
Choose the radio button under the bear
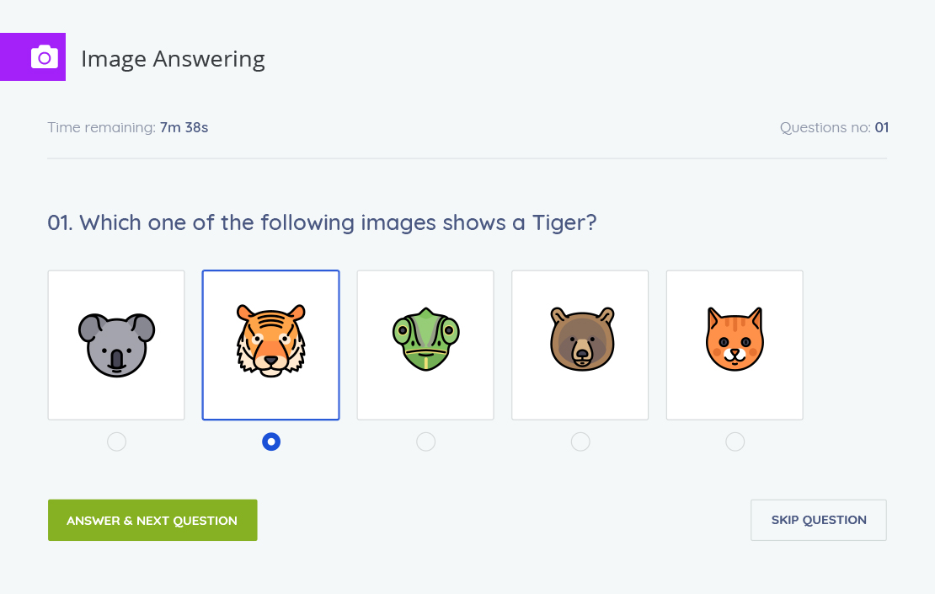(x=580, y=442)
